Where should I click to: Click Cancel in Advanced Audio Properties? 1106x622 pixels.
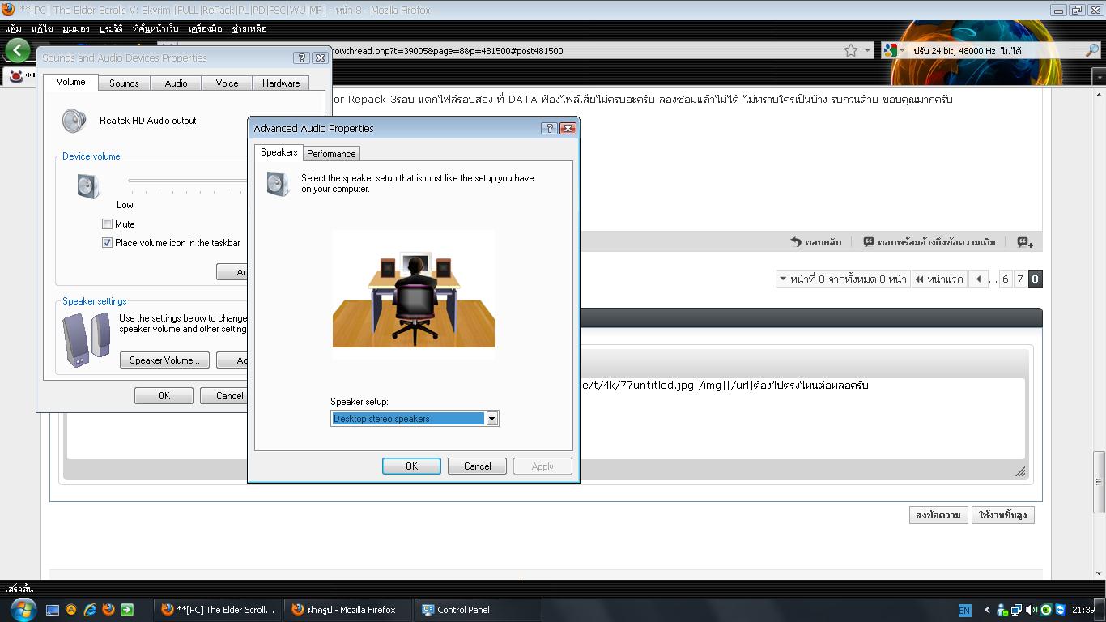477,466
